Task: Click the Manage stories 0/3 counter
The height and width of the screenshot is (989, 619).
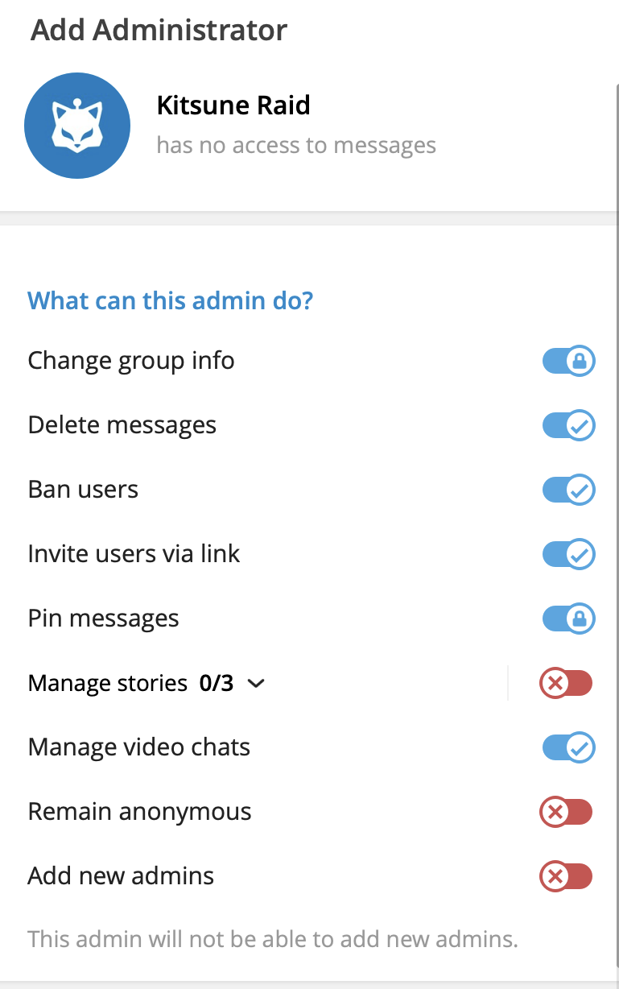Action: click(x=217, y=684)
